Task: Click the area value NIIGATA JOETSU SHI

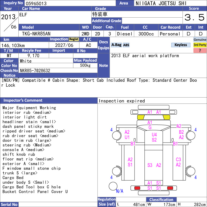Action: [161, 3]
